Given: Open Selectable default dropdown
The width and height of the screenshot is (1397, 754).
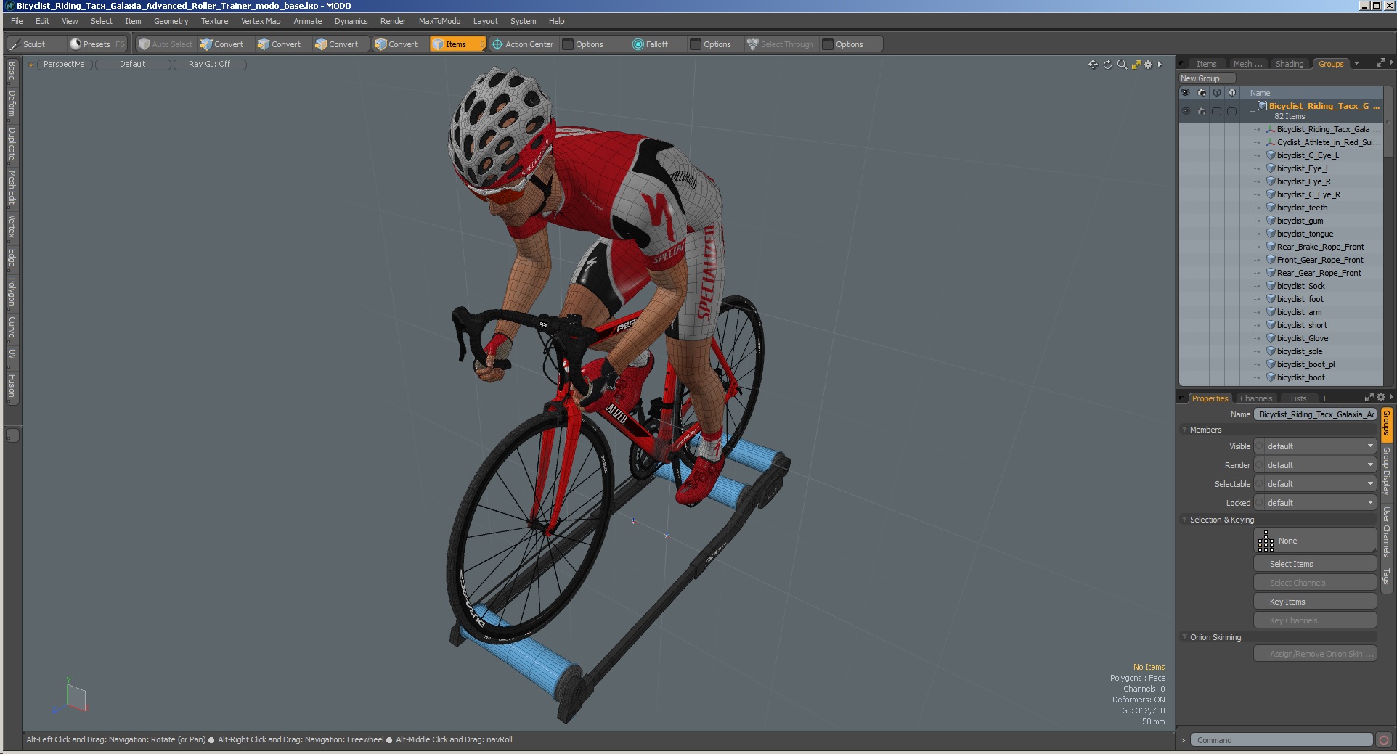Looking at the screenshot, I should click(x=1315, y=484).
